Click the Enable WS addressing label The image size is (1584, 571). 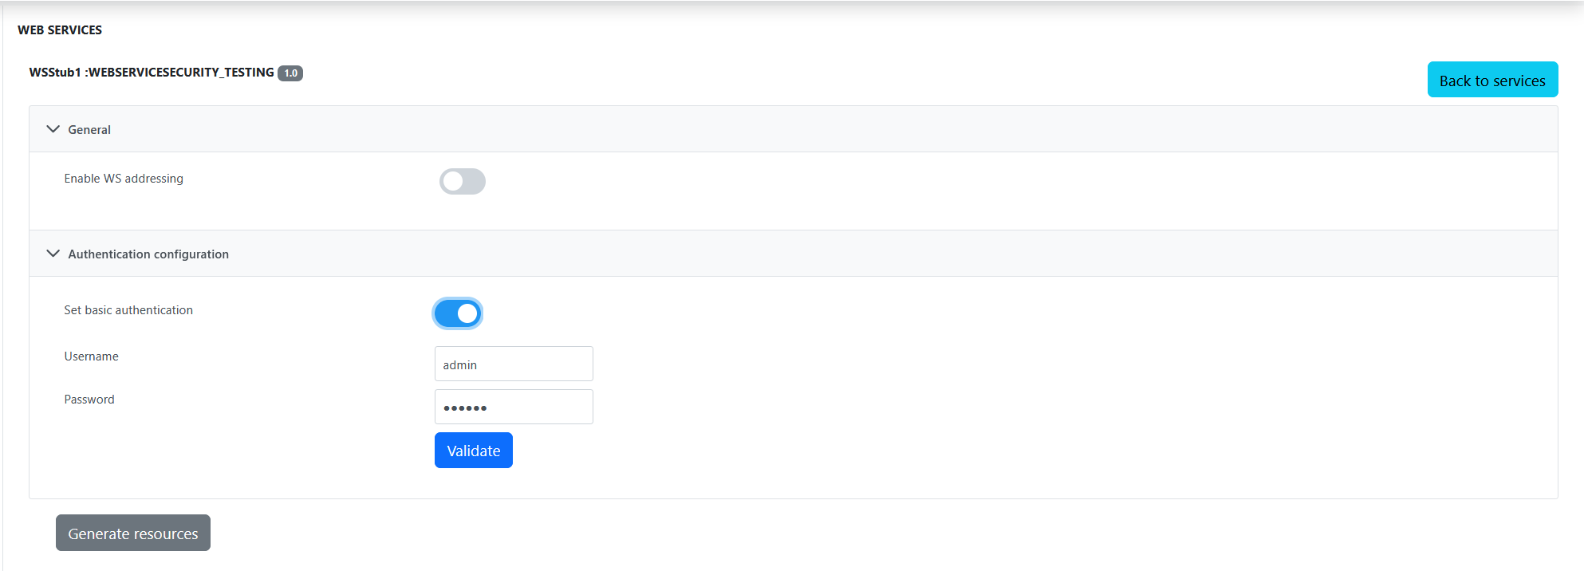(124, 179)
